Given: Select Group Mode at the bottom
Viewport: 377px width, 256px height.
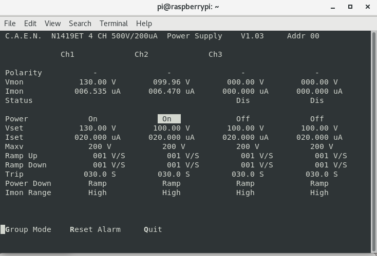Looking at the screenshot, I should tap(28, 229).
